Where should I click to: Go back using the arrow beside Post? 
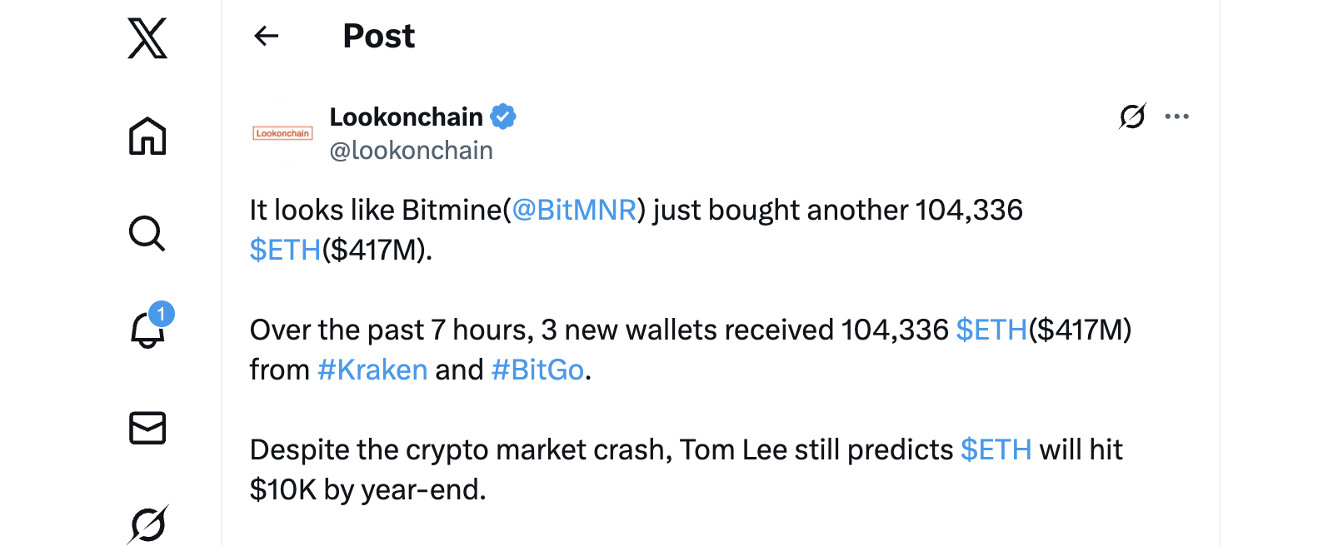[x=267, y=36]
